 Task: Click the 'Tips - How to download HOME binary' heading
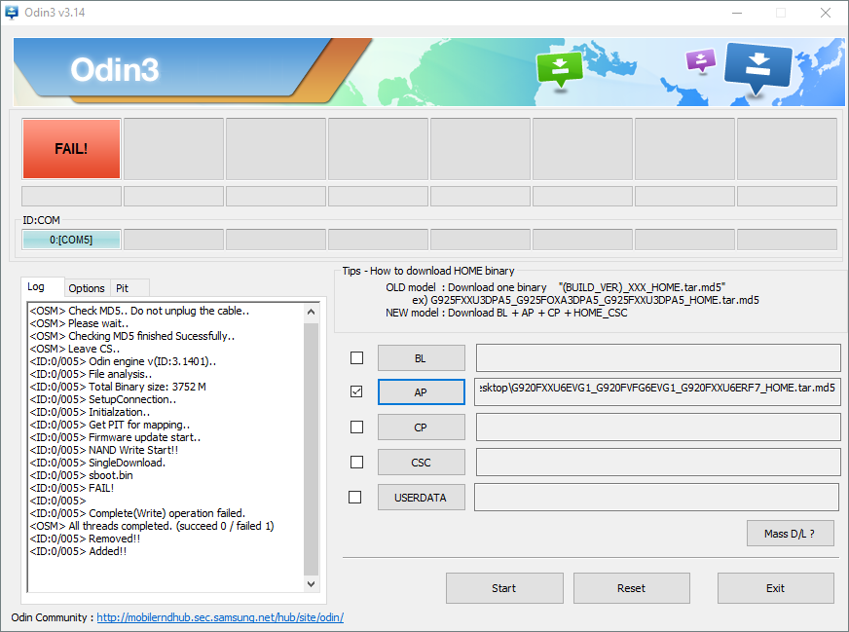[x=428, y=271]
